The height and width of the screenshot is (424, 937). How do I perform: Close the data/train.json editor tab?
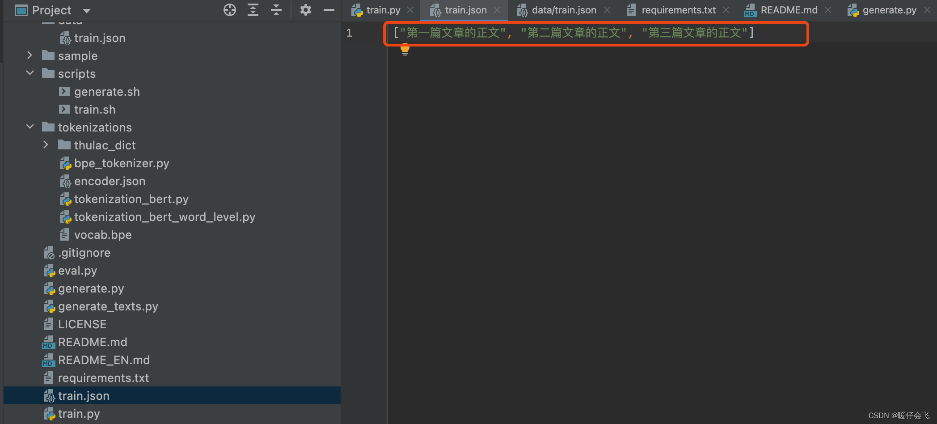[x=607, y=10]
